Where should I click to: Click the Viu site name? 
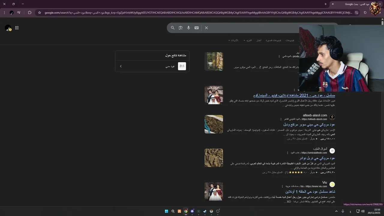(325, 182)
